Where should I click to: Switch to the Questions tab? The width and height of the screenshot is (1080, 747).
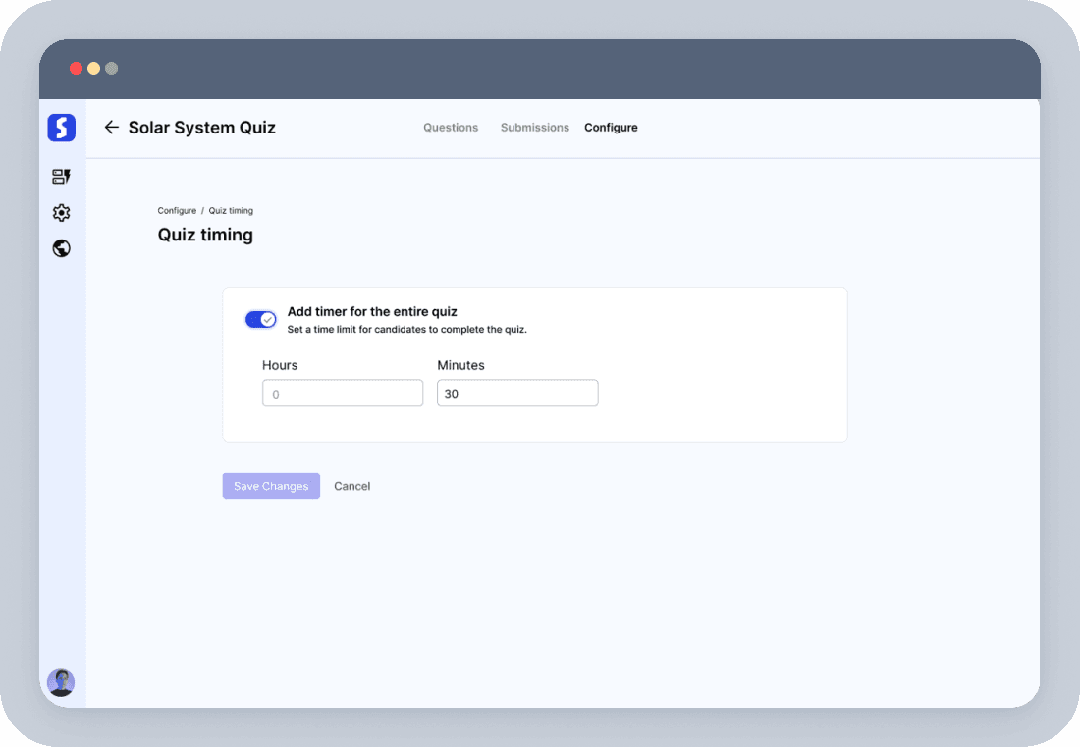[x=451, y=128]
